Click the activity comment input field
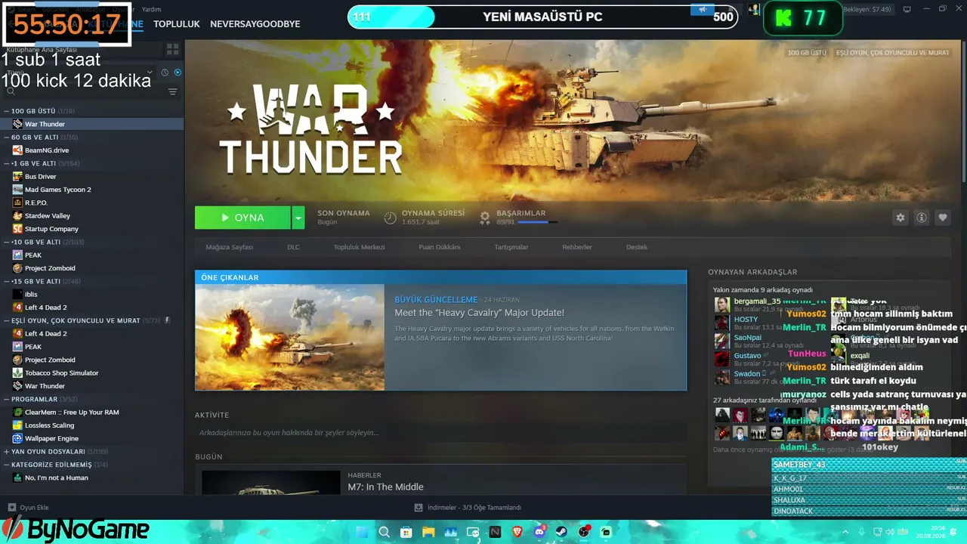The height and width of the screenshot is (544, 967). (440, 433)
